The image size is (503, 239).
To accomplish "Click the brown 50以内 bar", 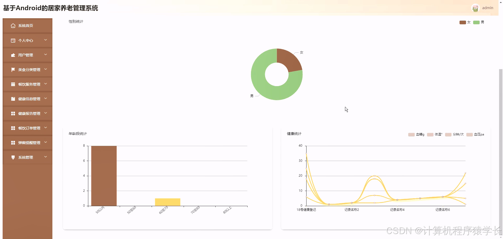I will click(104, 176).
